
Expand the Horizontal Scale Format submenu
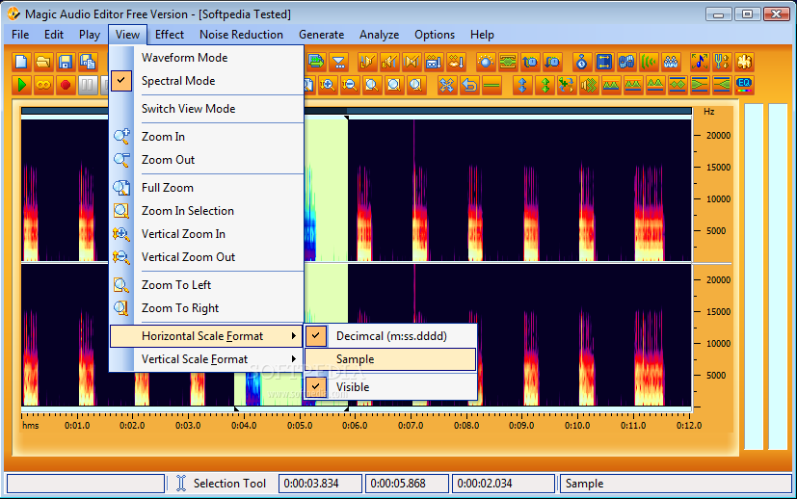click(206, 336)
